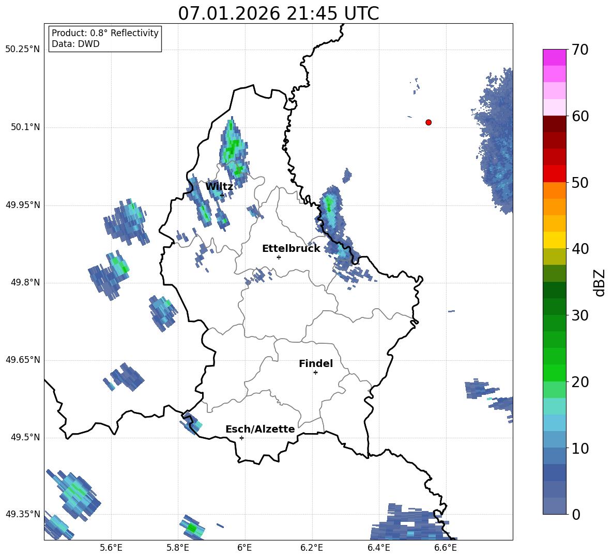Click the Wiltz city label
Image resolution: width=612 pixels, height=558 pixels.
[219, 187]
